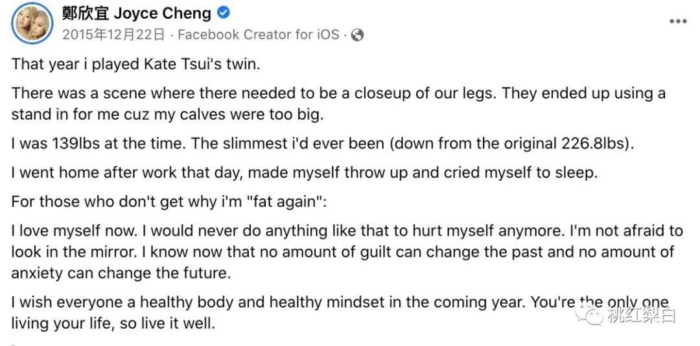Viewport: 700px width, 346px height.
Task: Open the post timestamp 2015年12月22日
Action: [x=113, y=35]
